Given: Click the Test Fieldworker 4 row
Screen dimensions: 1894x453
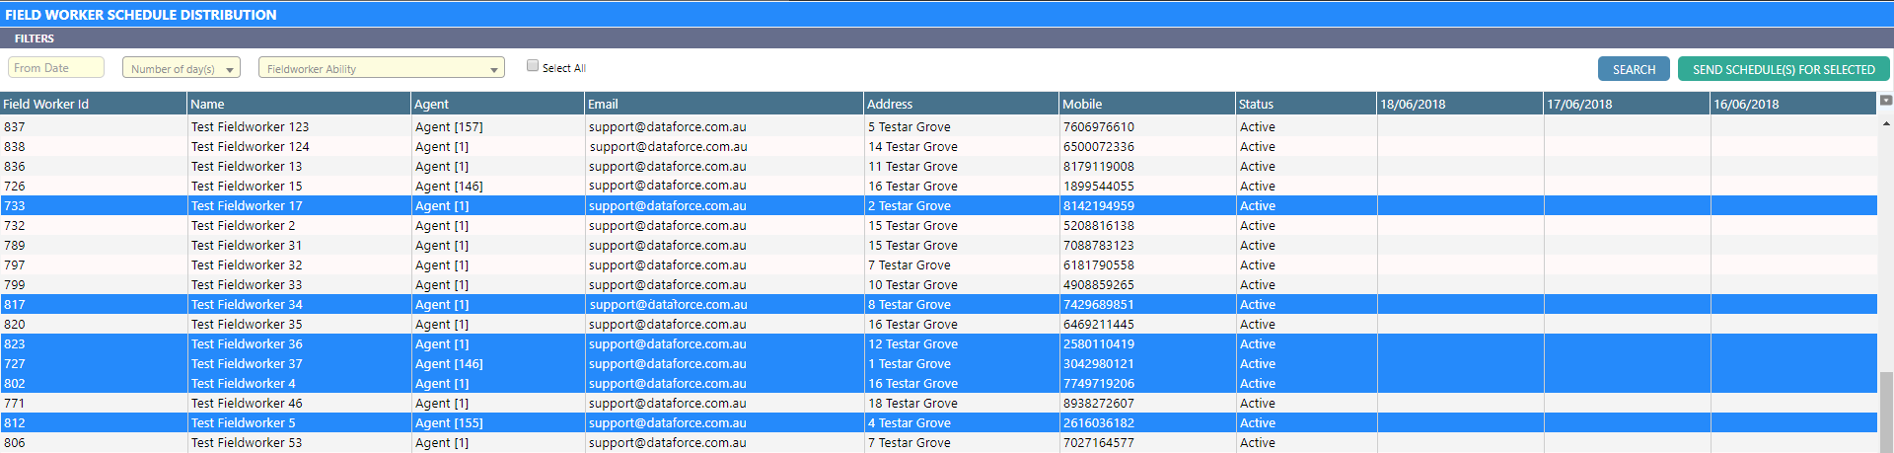Looking at the screenshot, I should pyautogui.click(x=938, y=383).
